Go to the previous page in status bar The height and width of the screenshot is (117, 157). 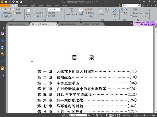[67, 115]
